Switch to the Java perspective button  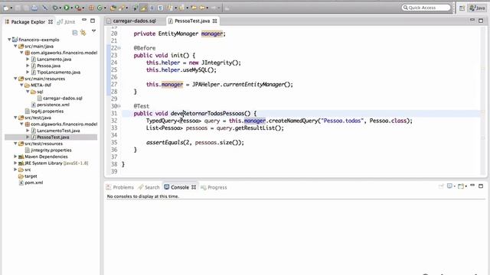click(x=477, y=8)
